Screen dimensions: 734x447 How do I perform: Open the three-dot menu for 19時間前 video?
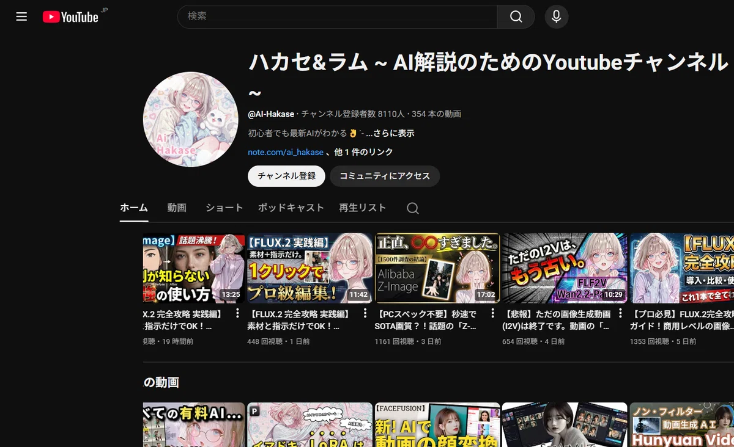tap(237, 313)
